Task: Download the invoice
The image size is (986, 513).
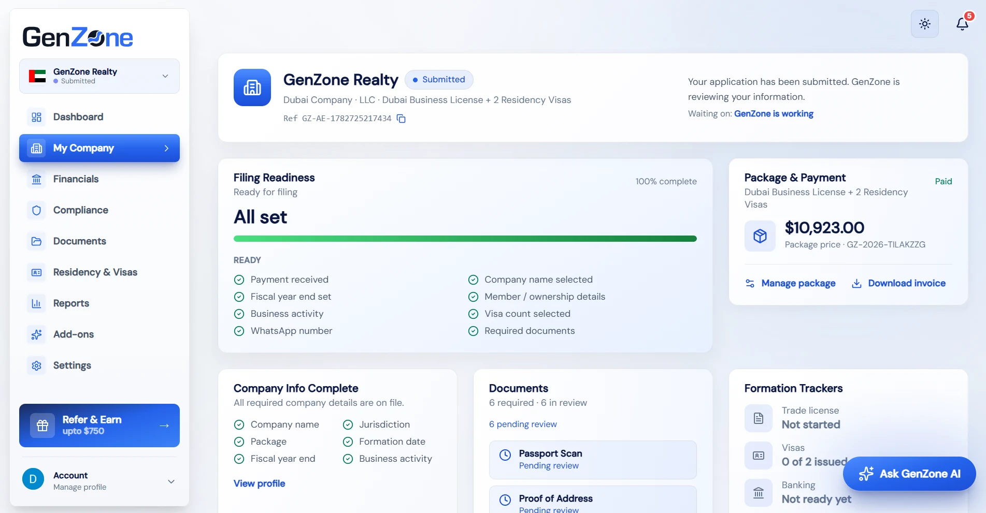Action: tap(899, 283)
